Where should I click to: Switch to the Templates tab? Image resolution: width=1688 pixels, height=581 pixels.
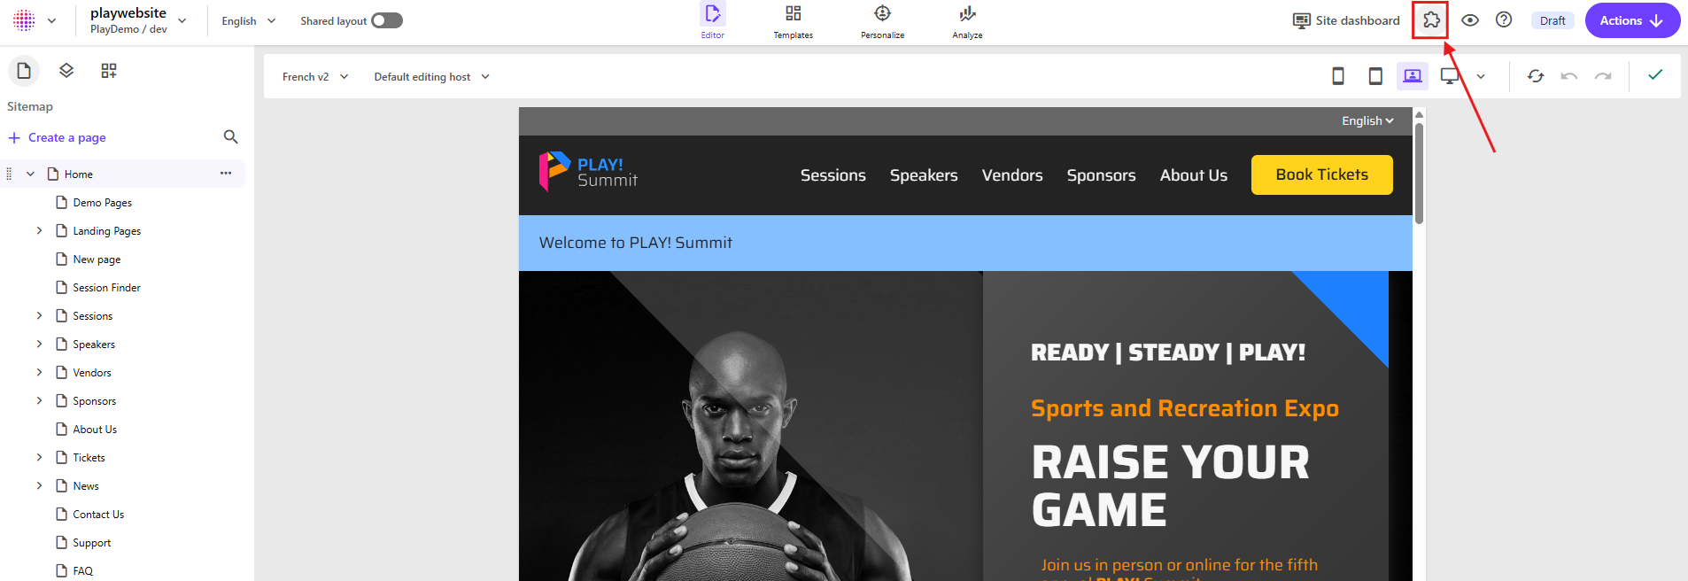point(793,21)
